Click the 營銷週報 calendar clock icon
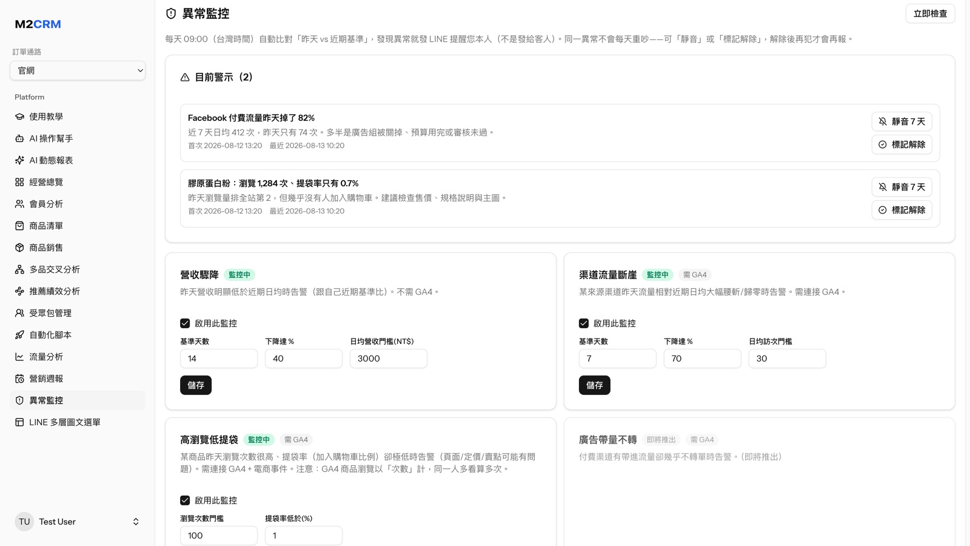This screenshot has width=970, height=546. click(19, 379)
